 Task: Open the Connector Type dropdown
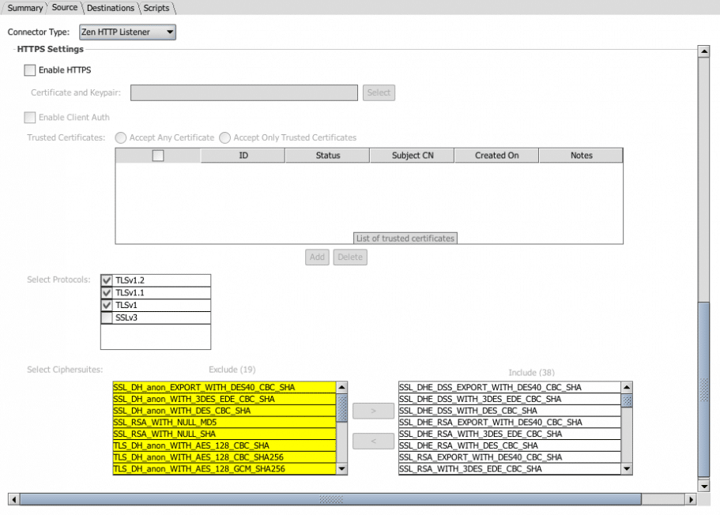point(127,32)
